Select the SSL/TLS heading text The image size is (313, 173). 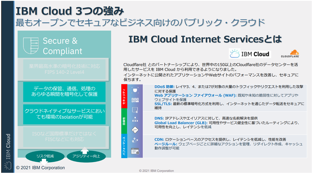coord(163,104)
